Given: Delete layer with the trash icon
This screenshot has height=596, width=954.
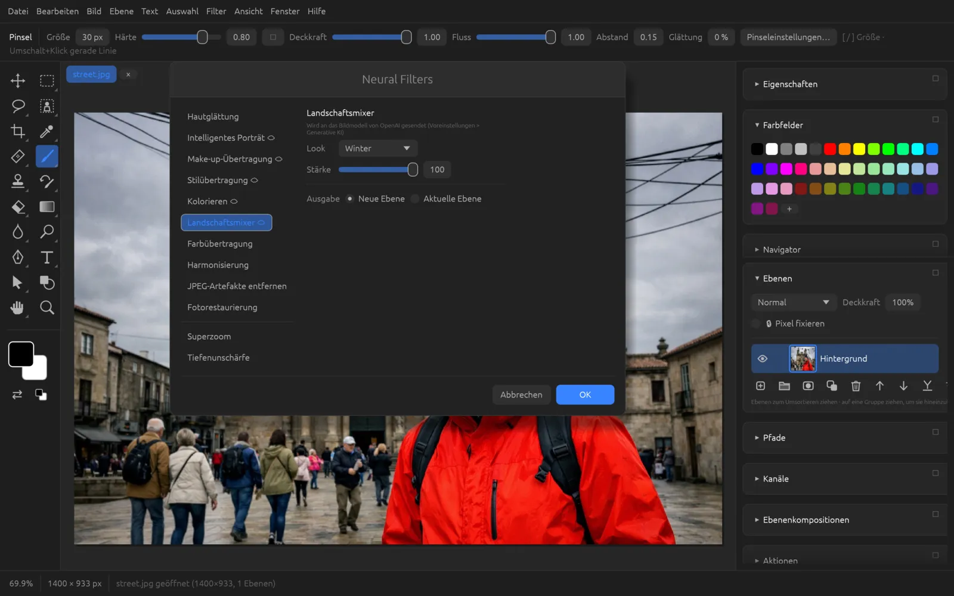Looking at the screenshot, I should coord(856,386).
